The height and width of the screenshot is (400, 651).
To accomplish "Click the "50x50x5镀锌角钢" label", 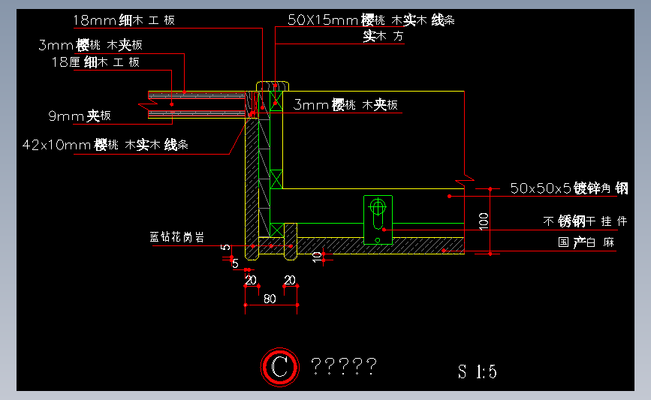I will click(569, 188).
